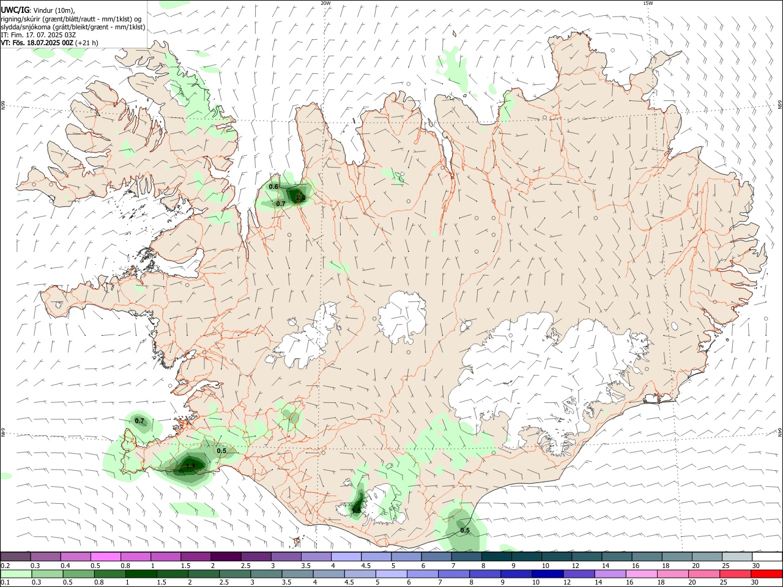The image size is (783, 587).
Task: Click the '20W' longitude label
Action: [x=325, y=3]
